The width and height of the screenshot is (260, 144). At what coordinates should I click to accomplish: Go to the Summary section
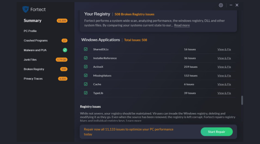point(32,21)
